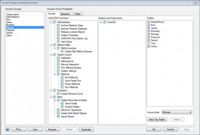Click the New Top Folder button
The image size is (200, 135).
tap(157, 120)
